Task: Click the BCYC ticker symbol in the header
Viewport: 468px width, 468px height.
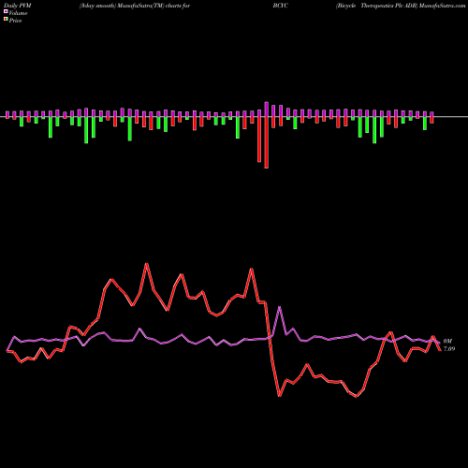Action: pos(280,6)
